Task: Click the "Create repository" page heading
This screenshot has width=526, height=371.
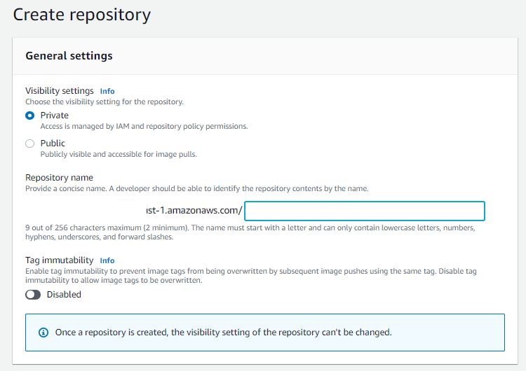Action: tap(82, 14)
